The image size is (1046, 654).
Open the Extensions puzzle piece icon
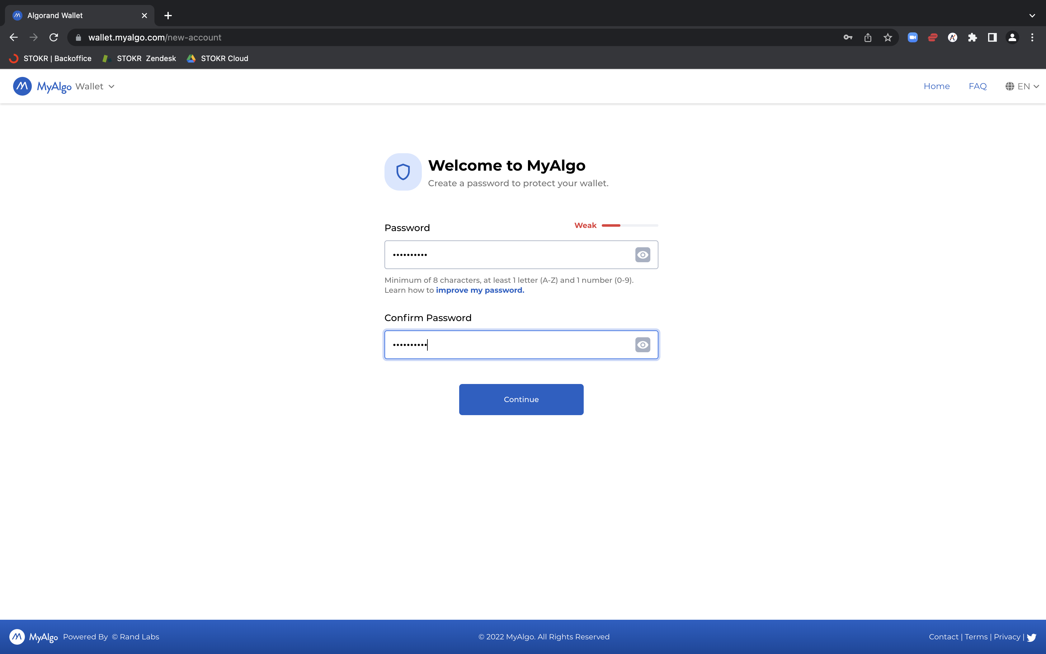pyautogui.click(x=972, y=38)
